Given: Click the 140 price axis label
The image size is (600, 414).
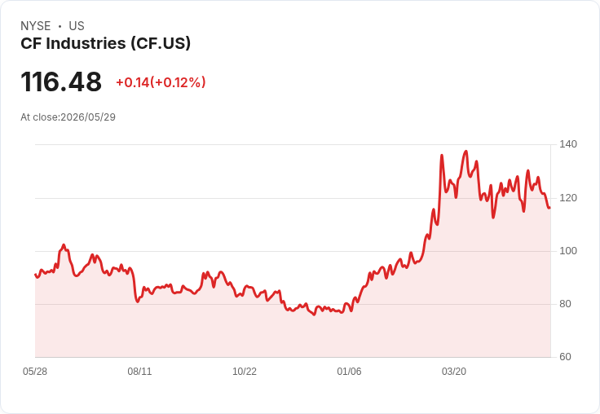Looking at the screenshot, I should [568, 144].
